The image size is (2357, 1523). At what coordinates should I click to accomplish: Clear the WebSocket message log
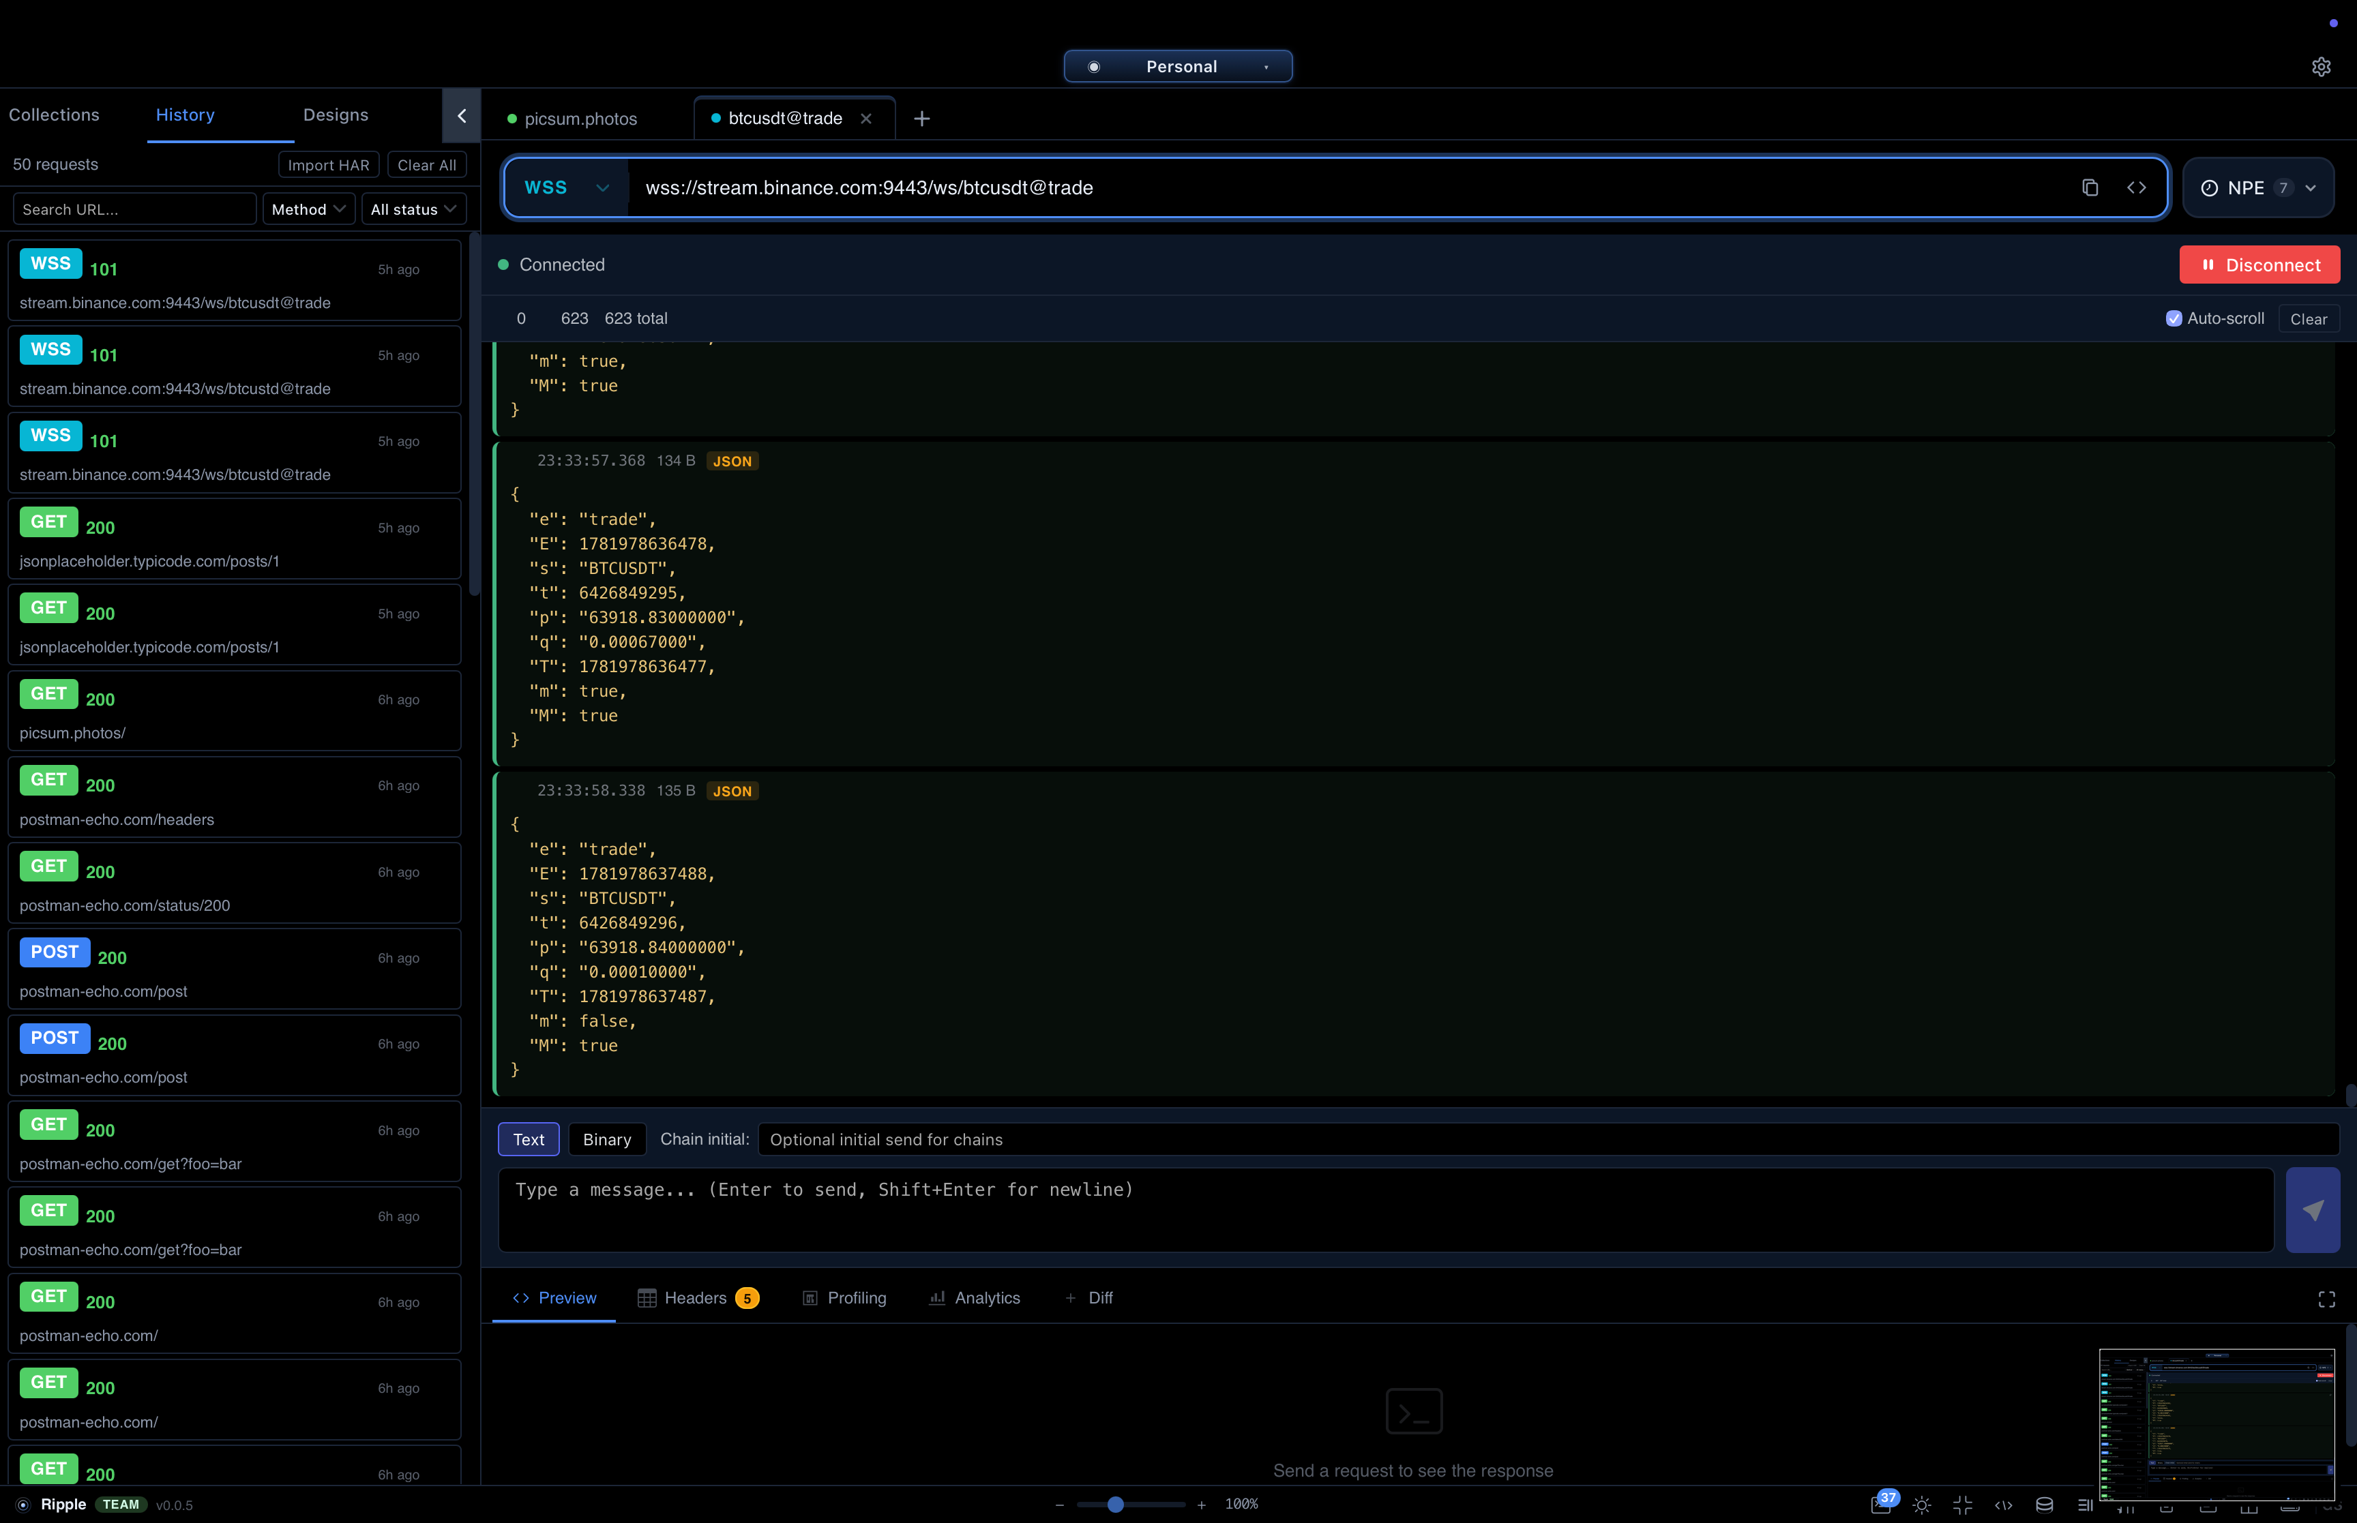click(x=2309, y=320)
